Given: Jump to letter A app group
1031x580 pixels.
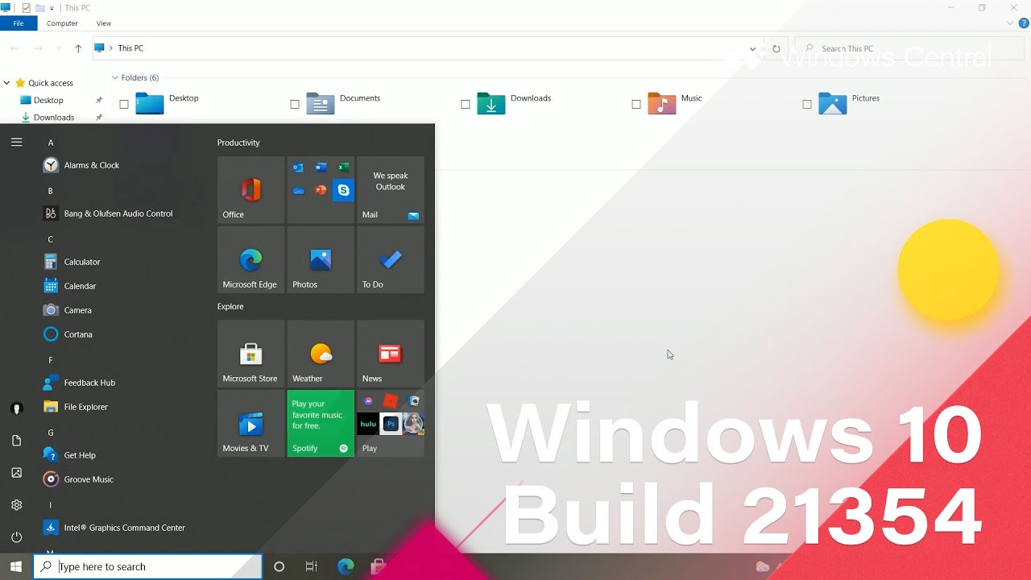Looking at the screenshot, I should point(51,143).
